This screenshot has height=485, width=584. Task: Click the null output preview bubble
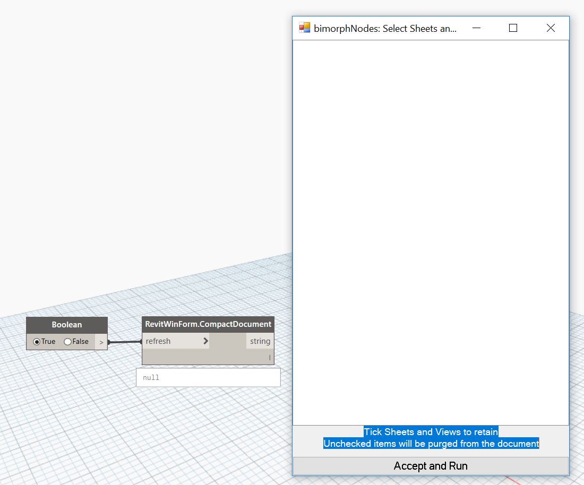(x=208, y=377)
